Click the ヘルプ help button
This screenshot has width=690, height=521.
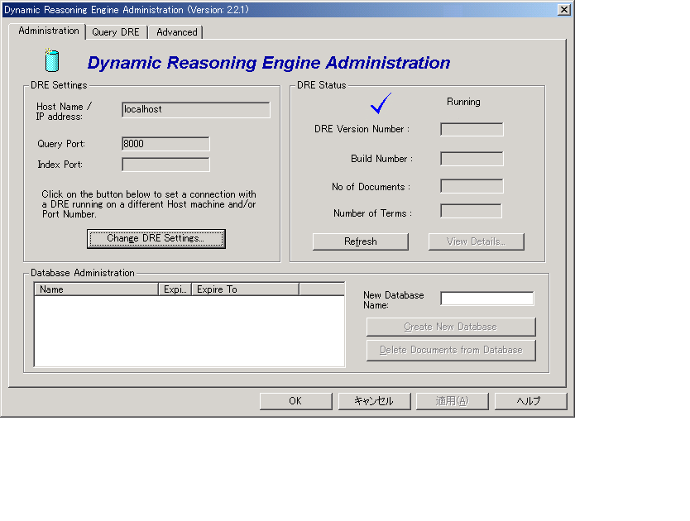[530, 401]
